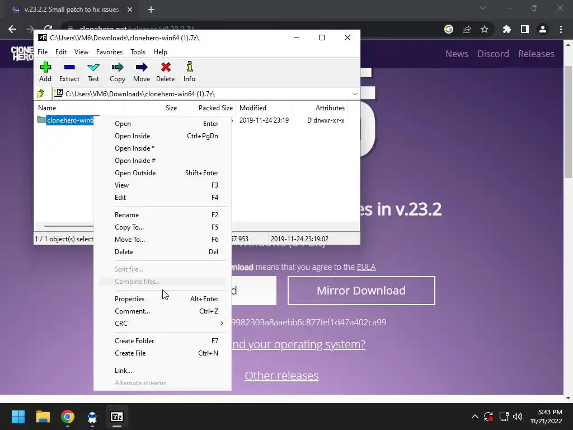573x430 pixels.
Task: Open Chrome tab search dropdown
Action: (483, 8)
